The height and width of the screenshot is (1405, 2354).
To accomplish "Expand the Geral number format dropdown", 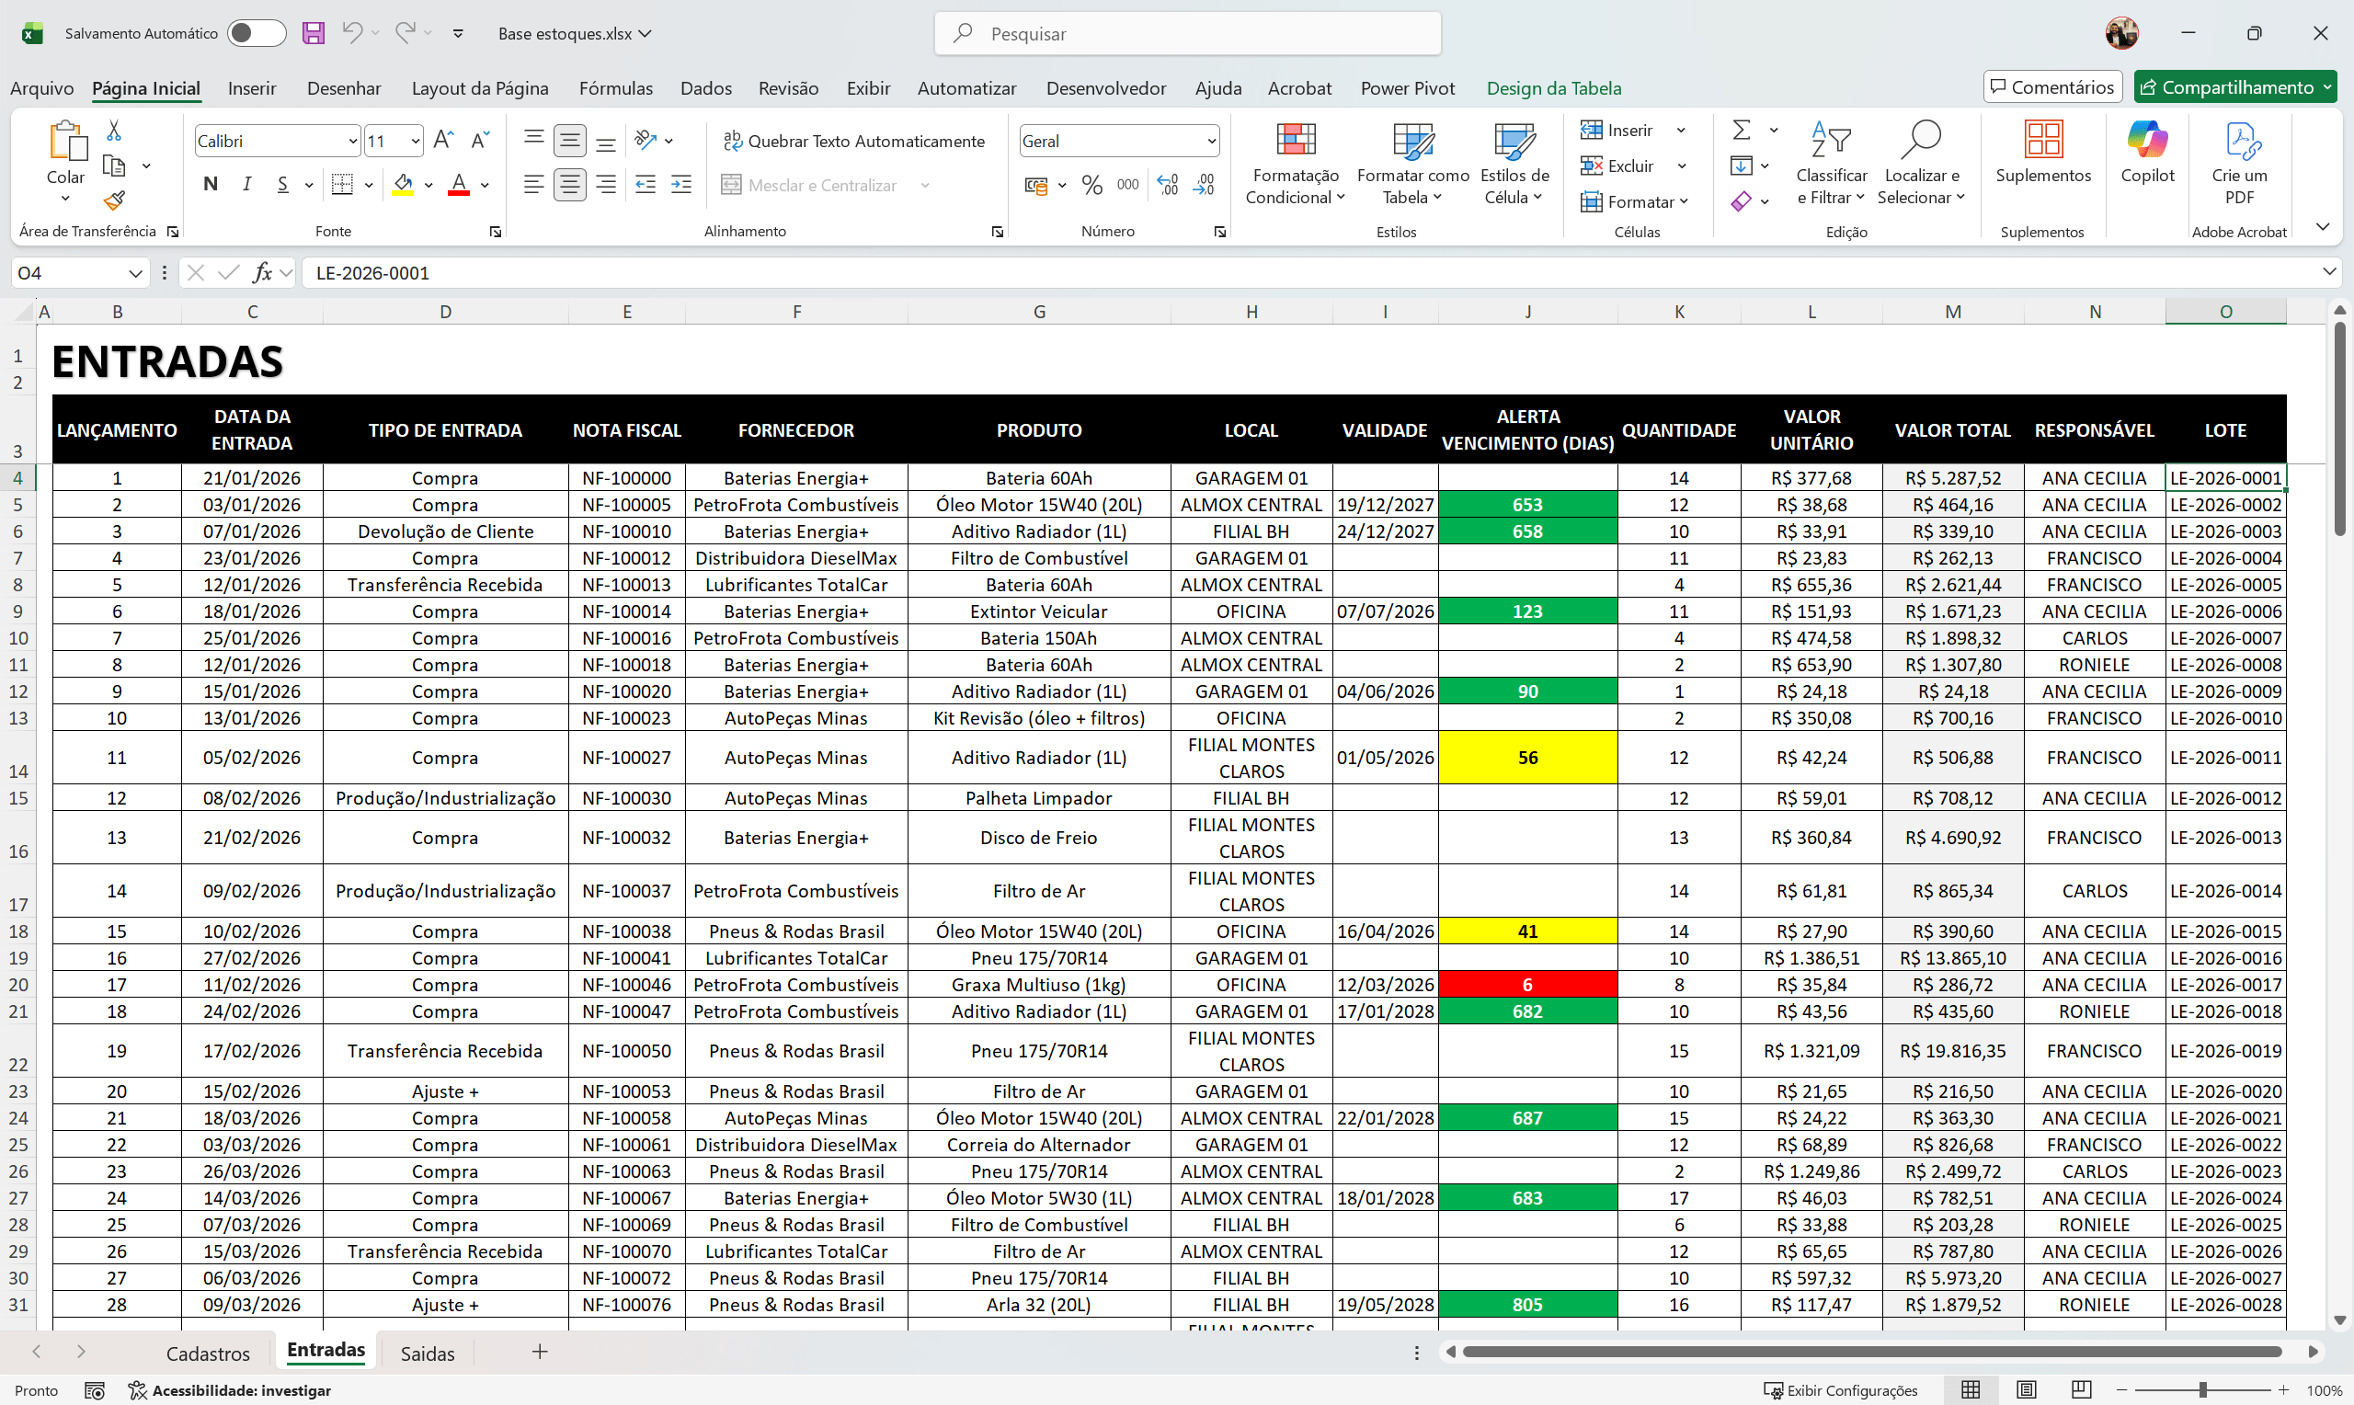I will pos(1211,141).
